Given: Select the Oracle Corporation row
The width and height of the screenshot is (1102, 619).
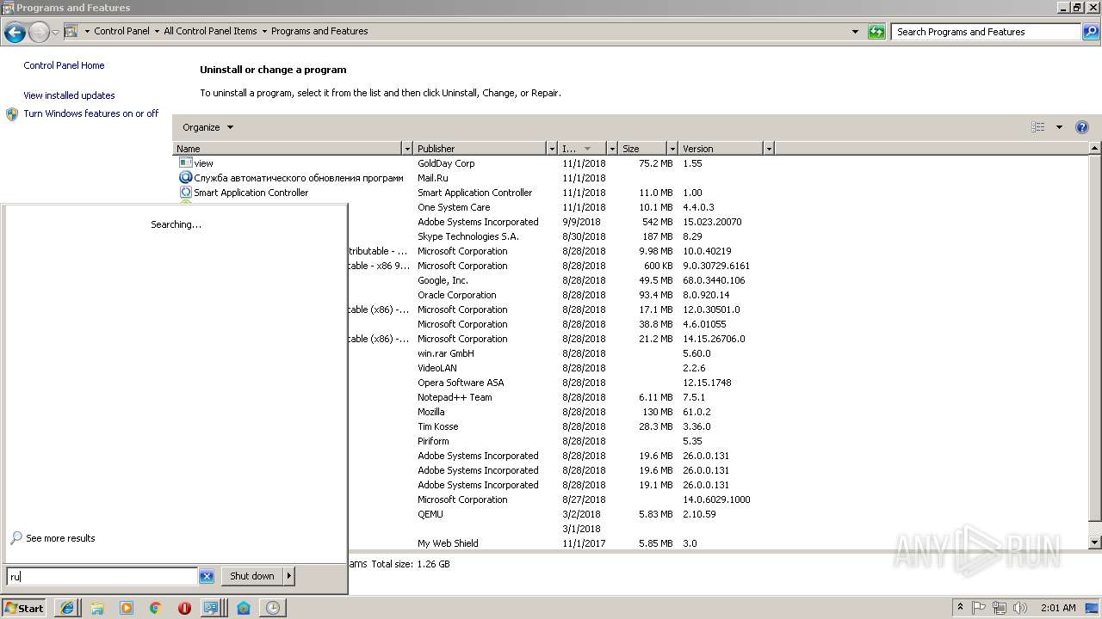Looking at the screenshot, I should click(x=457, y=295).
